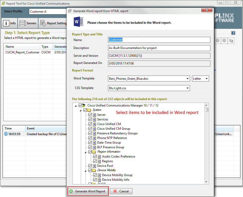Viewport: 243px width, 197px height.
Task: Click the Services document icon
Action: (94, 119)
